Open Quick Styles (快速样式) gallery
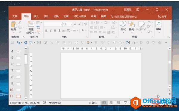Screen dimensions: 179x111 (x=141, y=27)
